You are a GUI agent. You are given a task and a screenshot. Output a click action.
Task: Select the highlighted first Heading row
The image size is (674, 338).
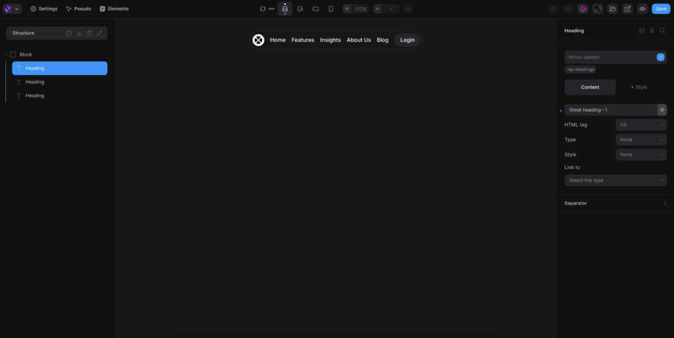pos(60,68)
